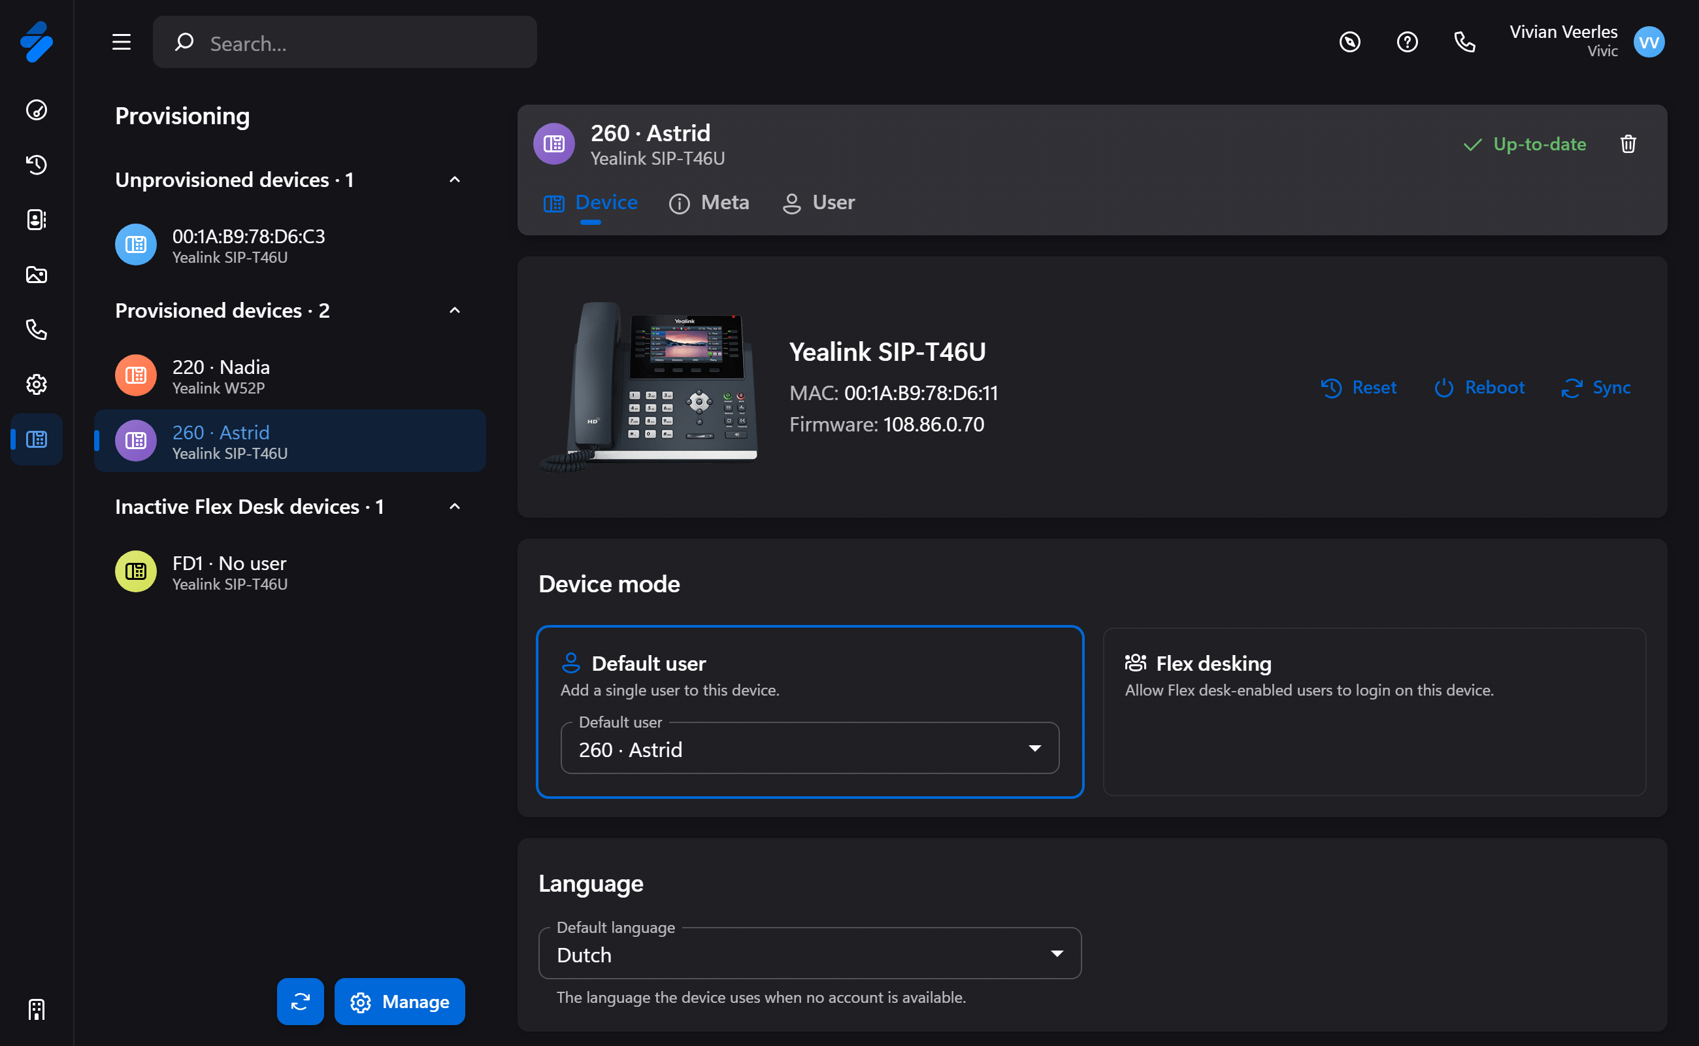Open help via the question mark icon
Screen dimensions: 1699x1046
pos(1407,42)
